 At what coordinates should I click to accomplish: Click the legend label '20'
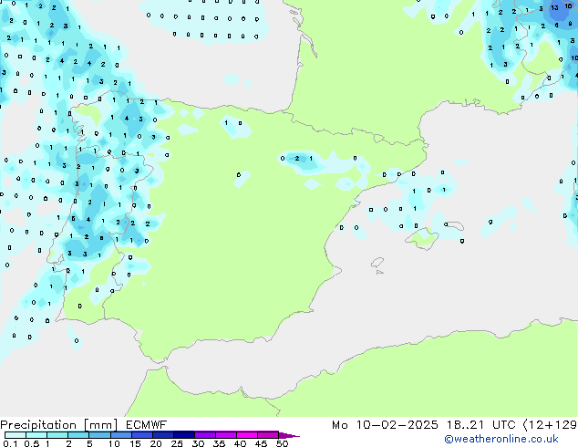tap(156, 443)
